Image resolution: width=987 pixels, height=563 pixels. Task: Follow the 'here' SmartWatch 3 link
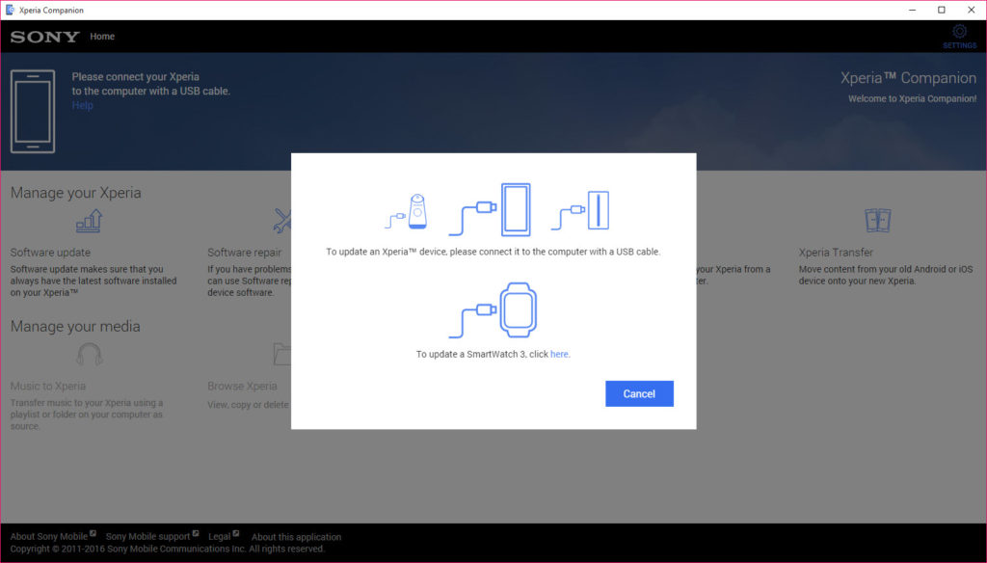[560, 354]
